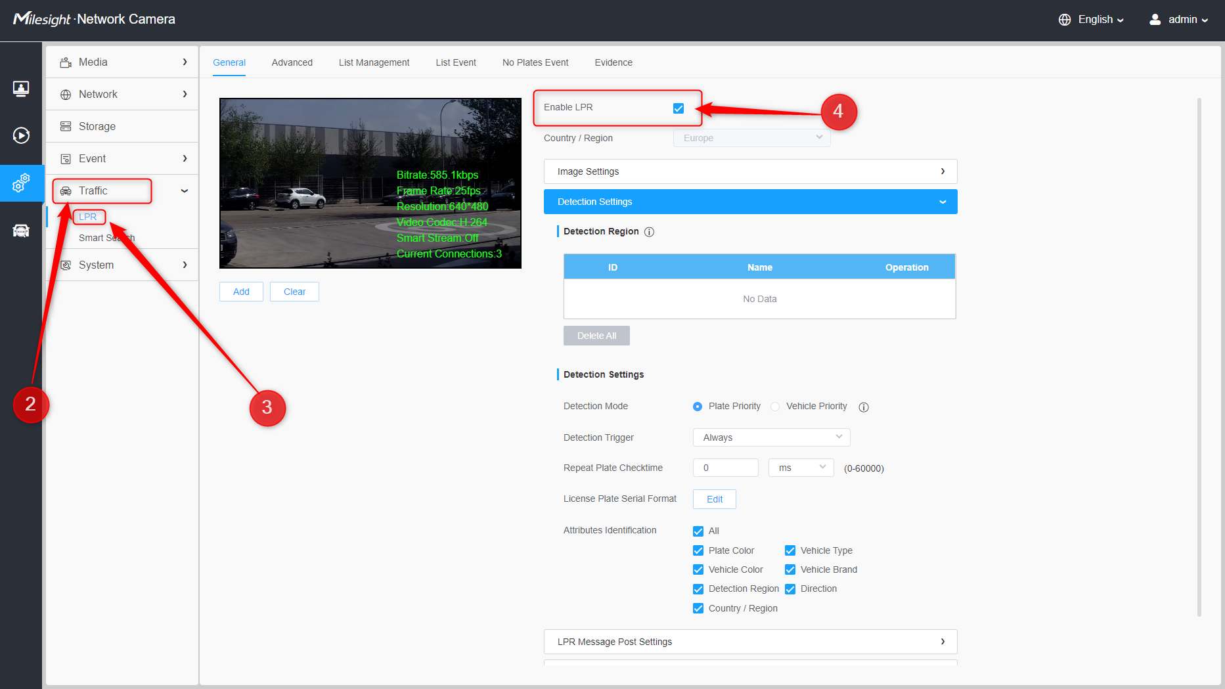Switch to the List Management tab
1225x689 pixels.
[x=374, y=62]
